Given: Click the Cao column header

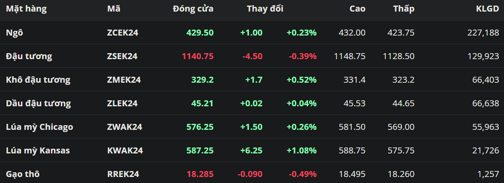Looking at the screenshot, I should point(357,9).
